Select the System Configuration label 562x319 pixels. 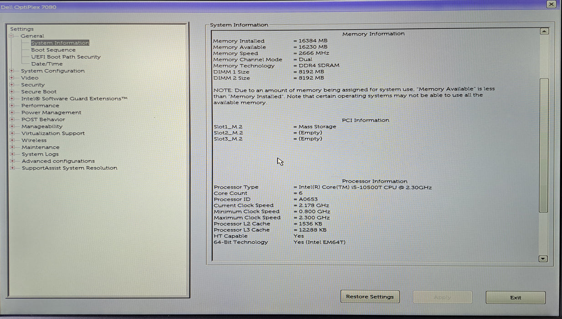(53, 71)
